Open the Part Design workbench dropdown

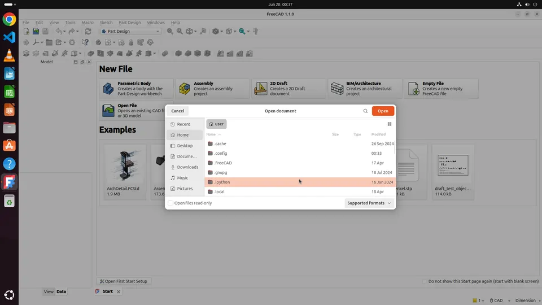click(x=130, y=32)
